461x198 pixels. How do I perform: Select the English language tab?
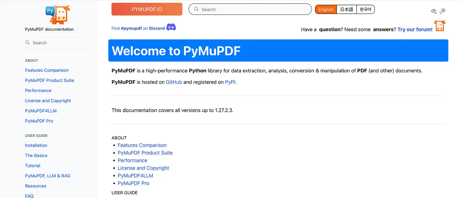click(x=326, y=10)
